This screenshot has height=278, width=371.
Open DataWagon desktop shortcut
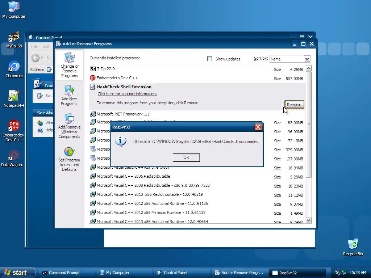pos(12,159)
